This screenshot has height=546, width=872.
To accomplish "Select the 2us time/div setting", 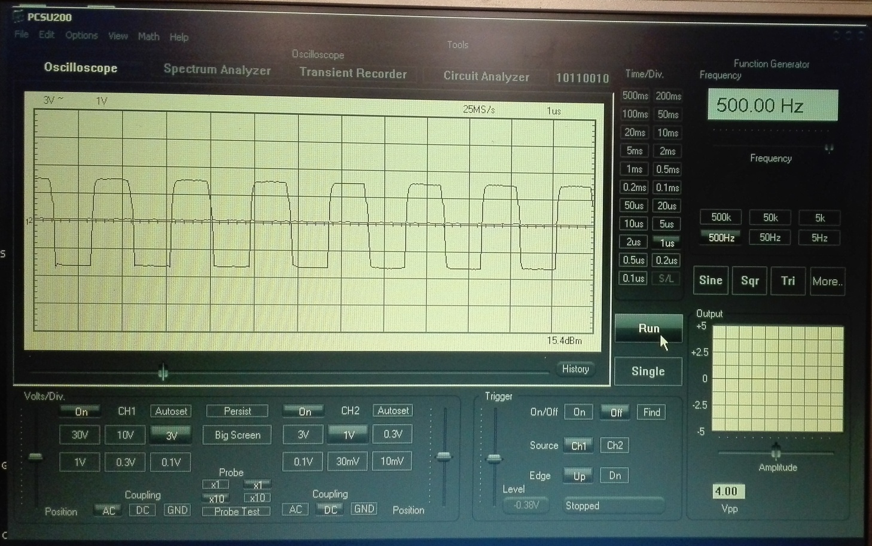I will tap(633, 242).
